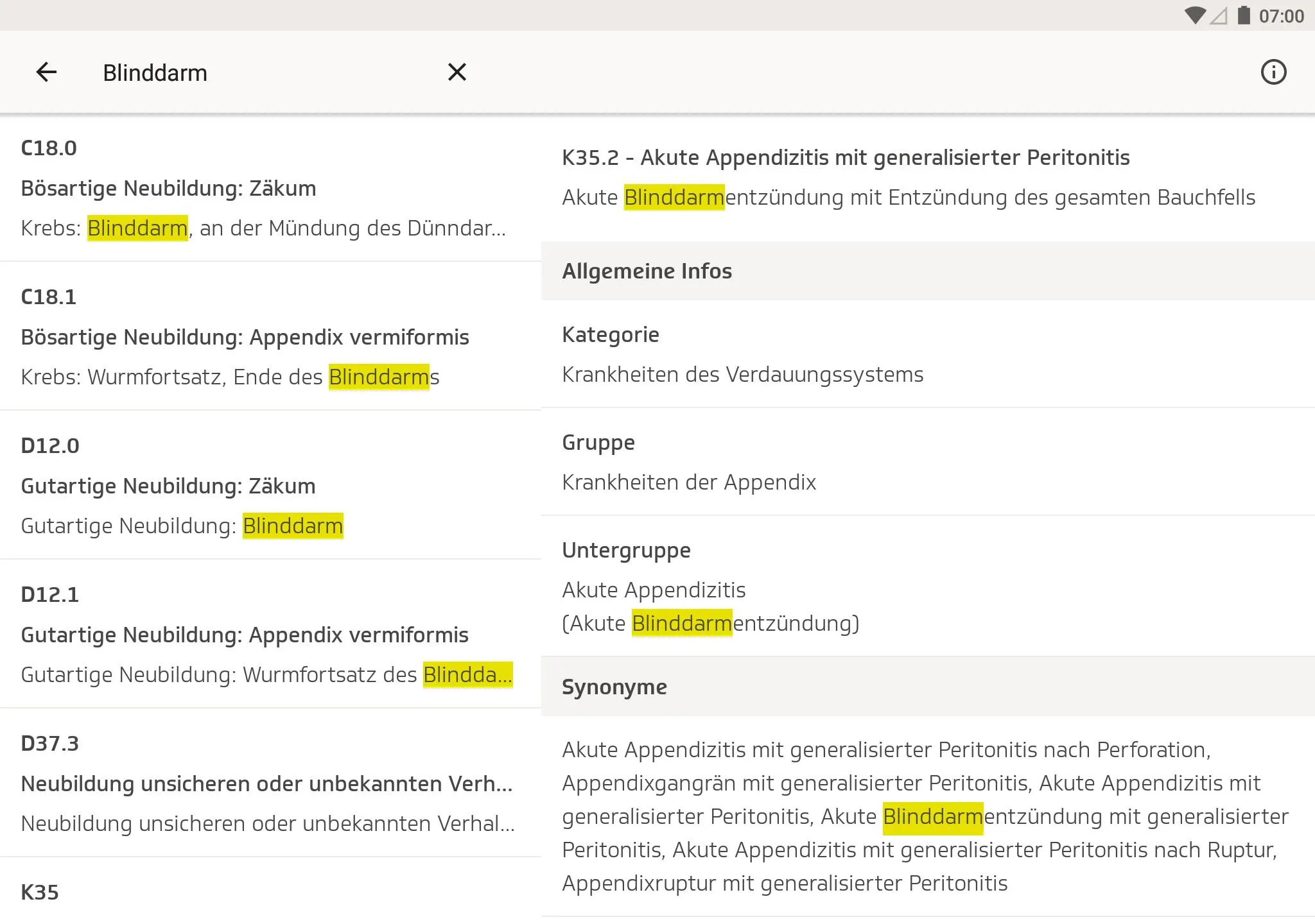Open result D37.3 Neubildung unsicheren Verhaltens

(270, 783)
